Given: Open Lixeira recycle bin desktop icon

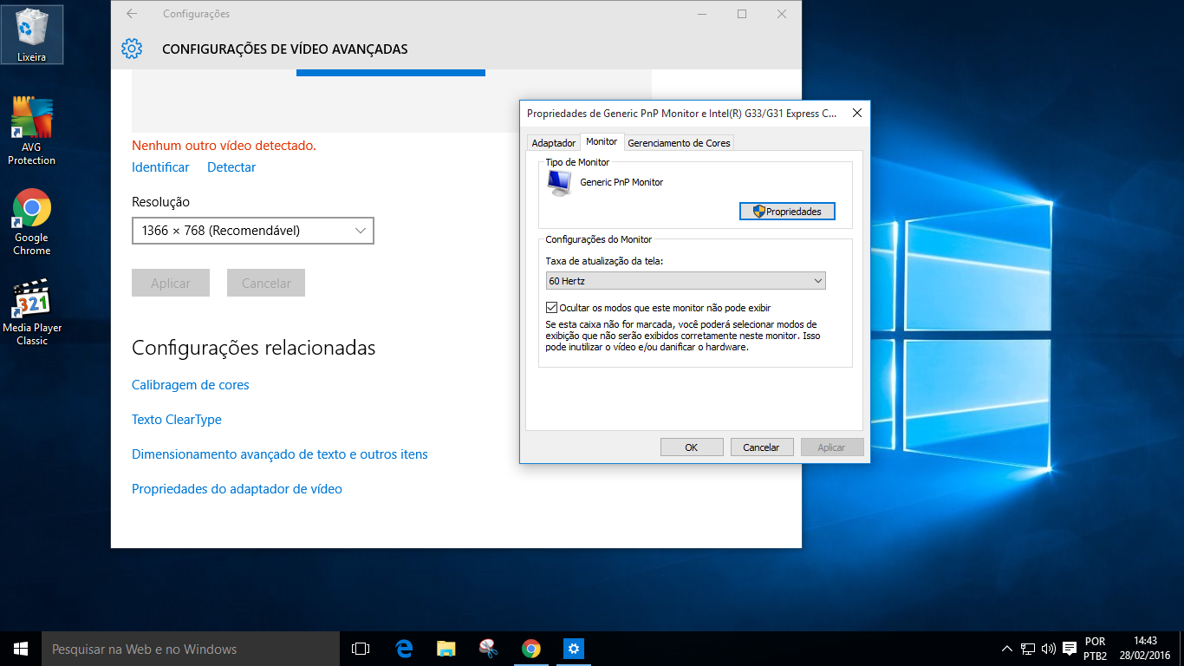Looking at the screenshot, I should coord(31,35).
